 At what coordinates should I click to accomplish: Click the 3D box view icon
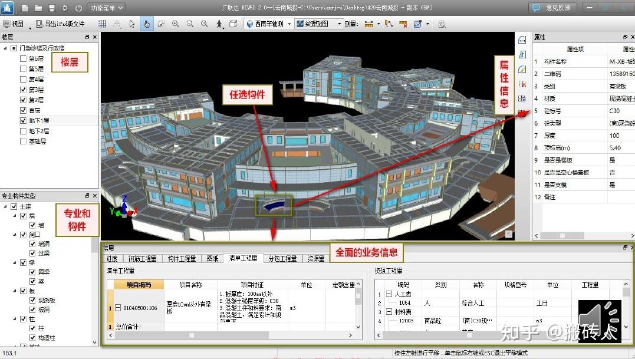click(233, 24)
